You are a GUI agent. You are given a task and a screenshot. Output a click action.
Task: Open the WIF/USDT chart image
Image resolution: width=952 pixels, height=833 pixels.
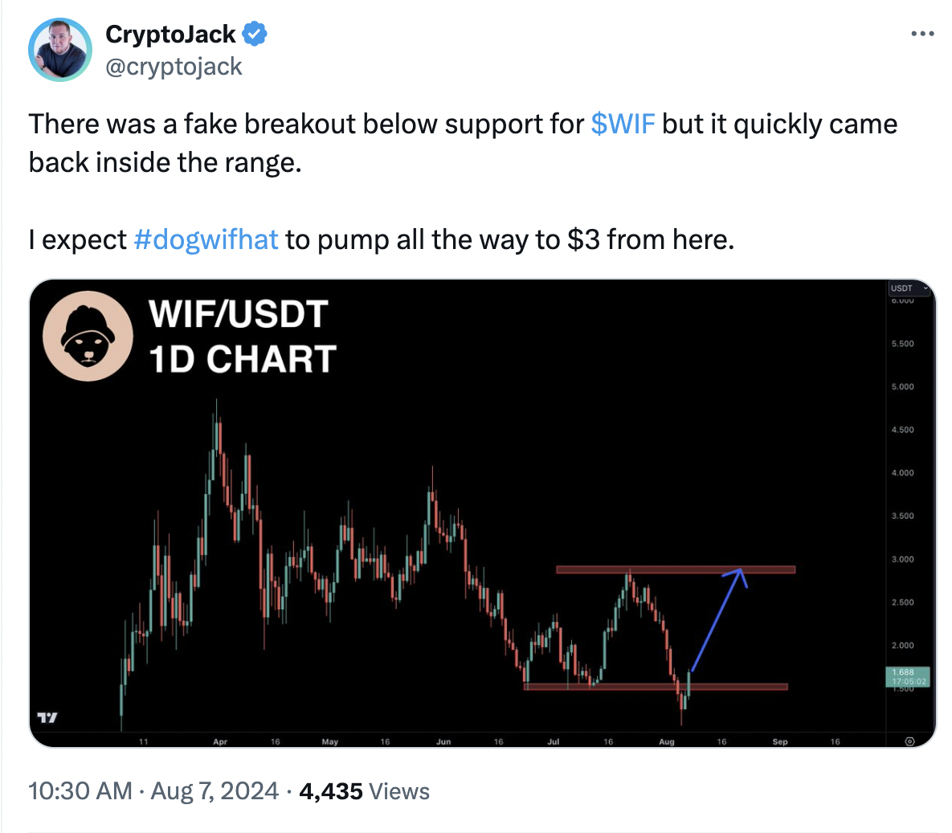(x=482, y=513)
